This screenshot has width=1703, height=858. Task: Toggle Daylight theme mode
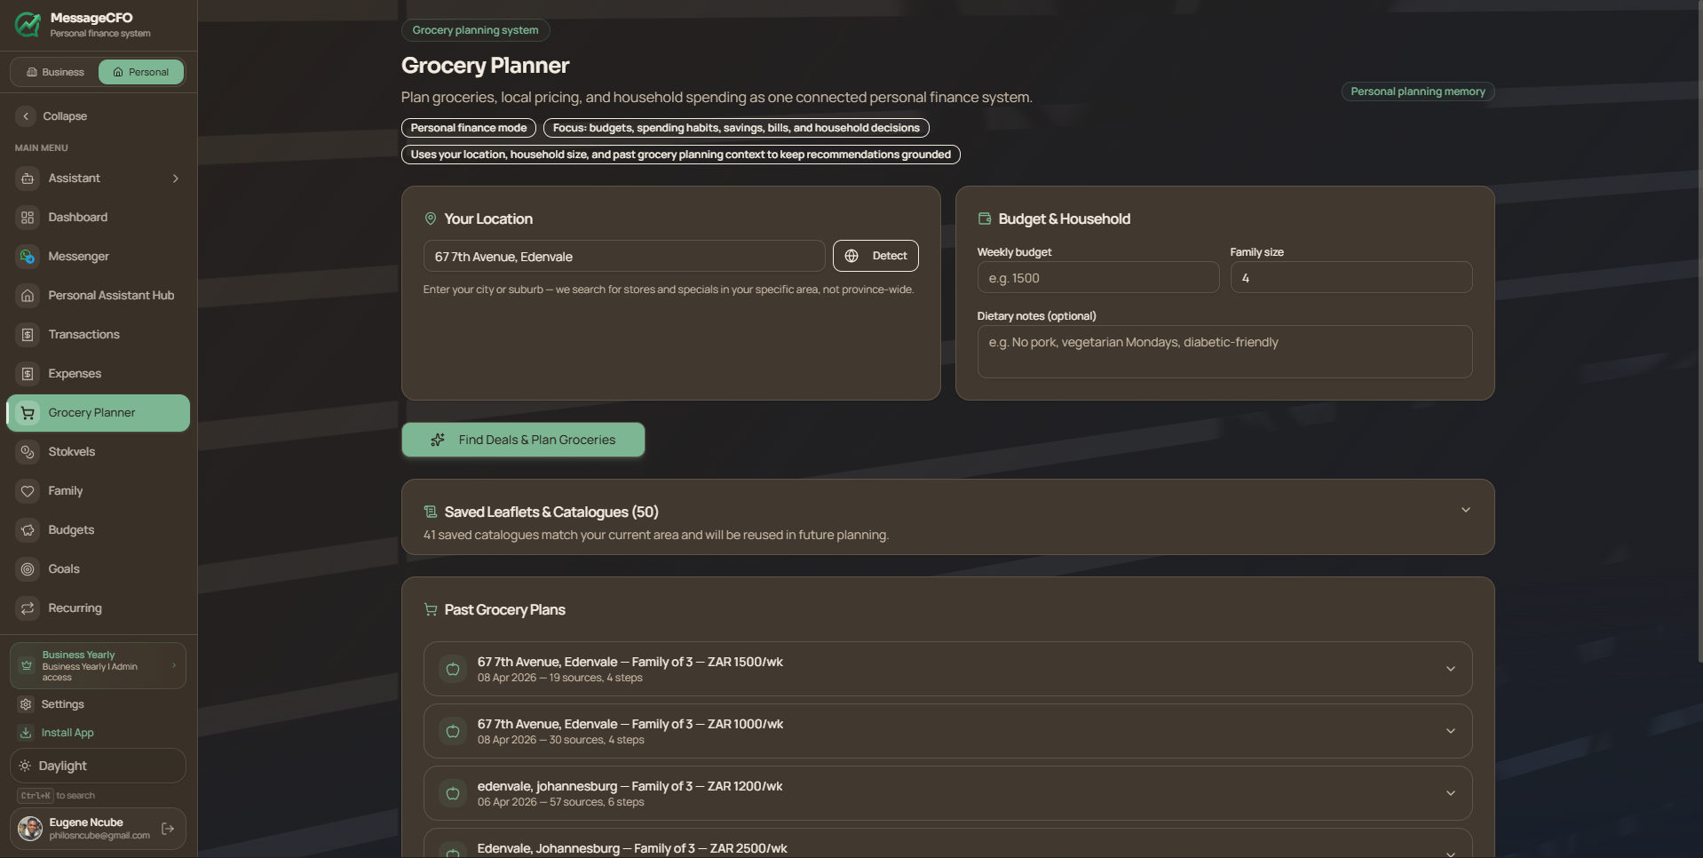pyautogui.click(x=98, y=766)
